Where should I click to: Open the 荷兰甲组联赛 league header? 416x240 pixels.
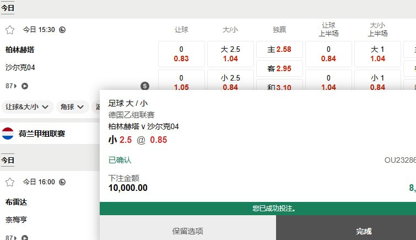(x=42, y=134)
